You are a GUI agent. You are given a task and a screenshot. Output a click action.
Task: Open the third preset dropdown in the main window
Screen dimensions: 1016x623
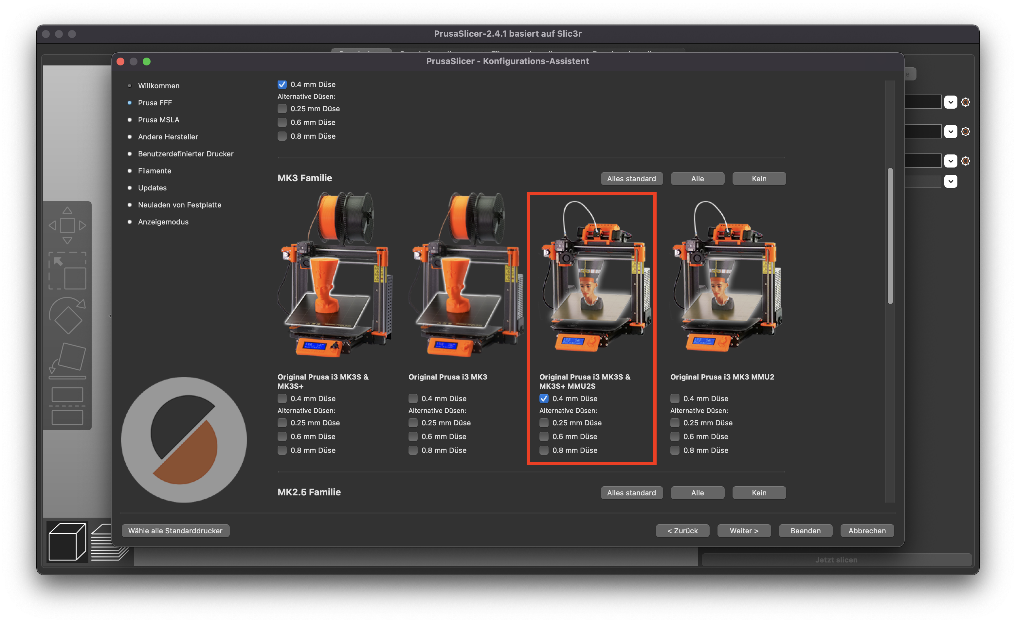(951, 161)
